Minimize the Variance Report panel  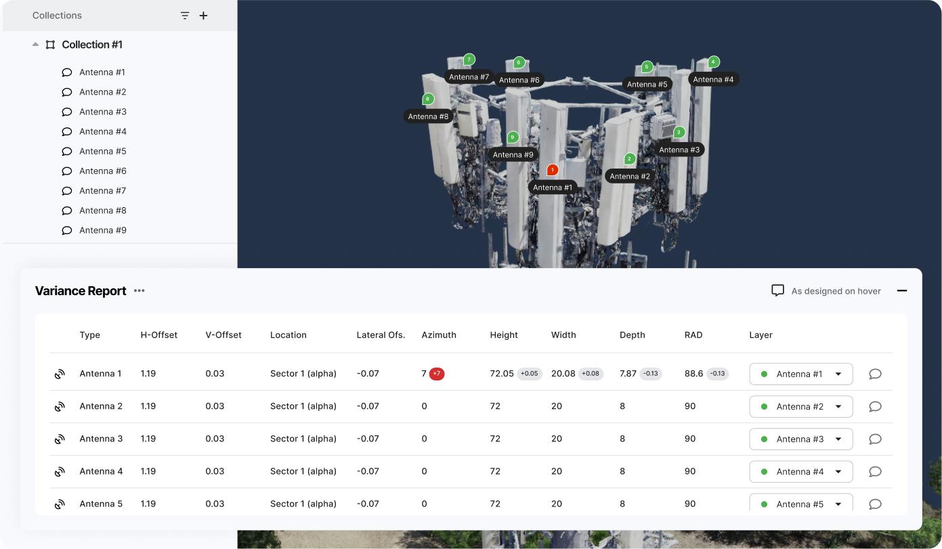902,290
